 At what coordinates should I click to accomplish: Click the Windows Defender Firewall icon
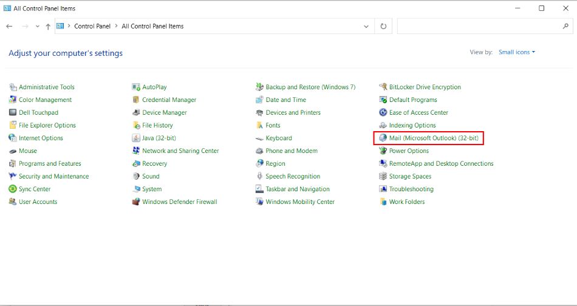136,202
